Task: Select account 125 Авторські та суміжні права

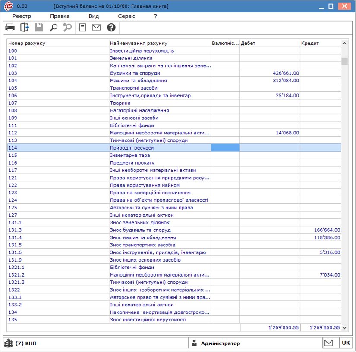Action: point(174,208)
